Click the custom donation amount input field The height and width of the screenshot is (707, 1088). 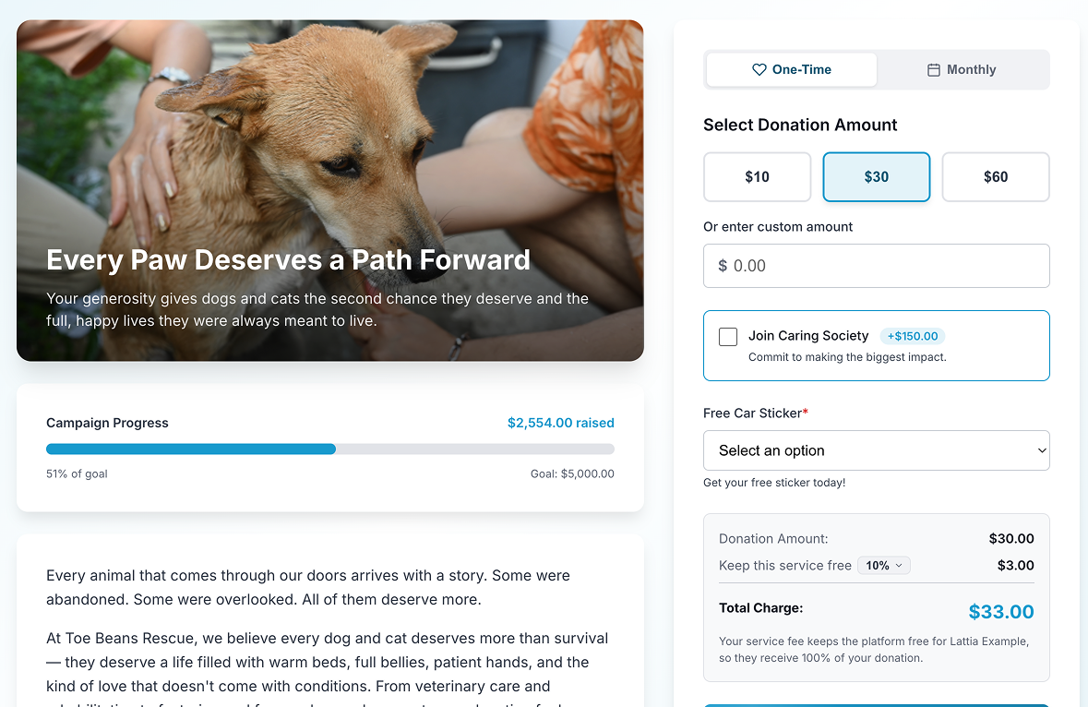point(876,266)
